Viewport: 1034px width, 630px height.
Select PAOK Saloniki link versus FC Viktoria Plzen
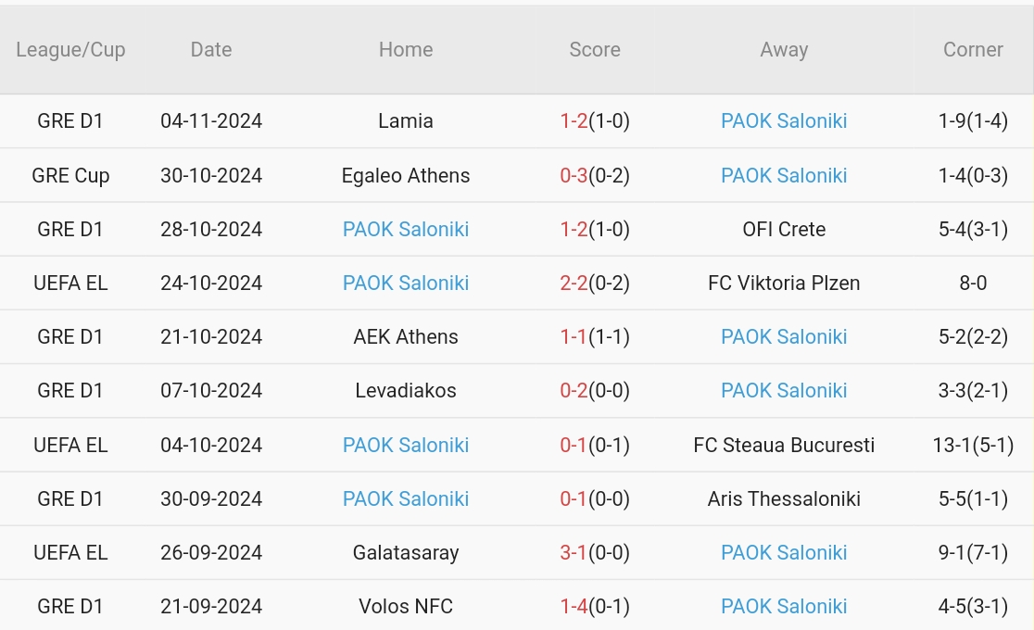click(x=406, y=283)
